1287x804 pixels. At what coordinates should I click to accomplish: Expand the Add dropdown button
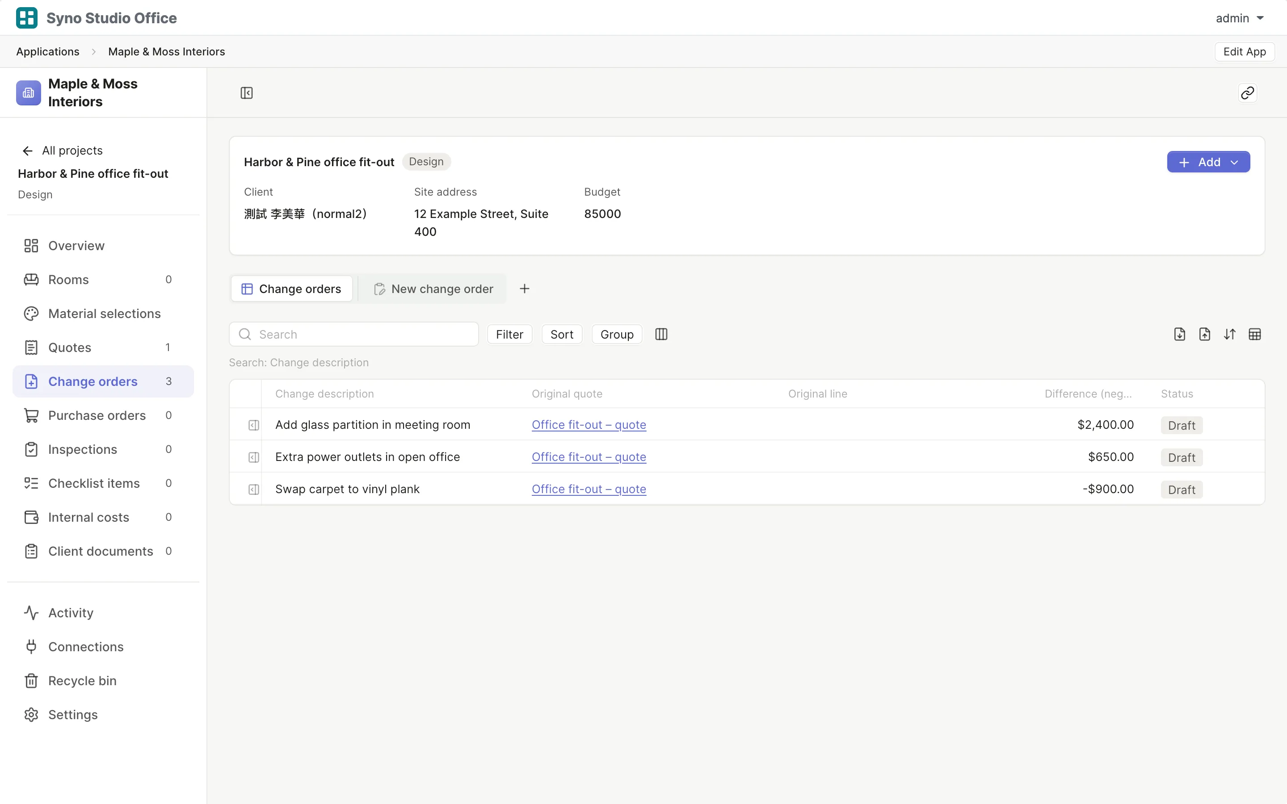point(1208,162)
